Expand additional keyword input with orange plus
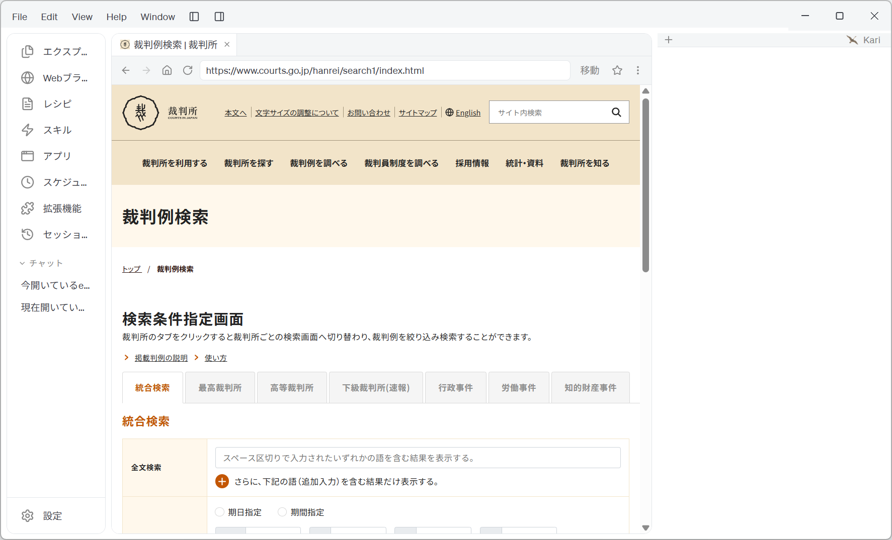Screen dimensions: 892x540 click(222, 481)
